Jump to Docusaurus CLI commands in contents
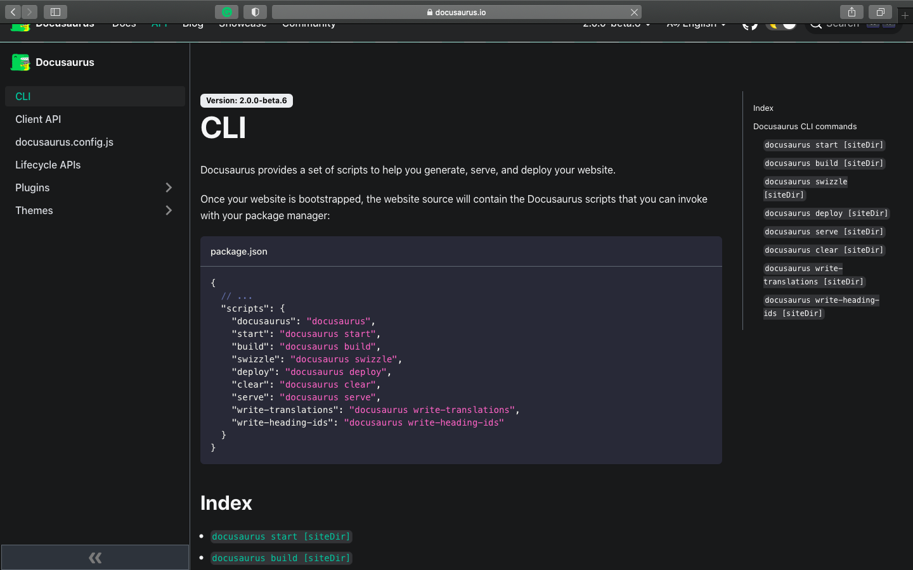Viewport: 913px width, 570px height. pos(805,127)
